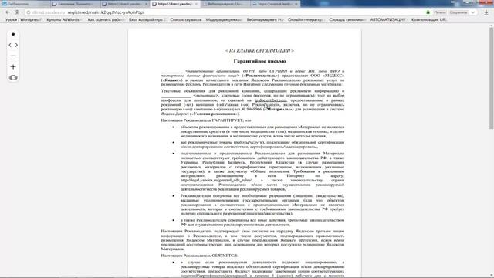Click the green padlock security icon

coord(428,12)
